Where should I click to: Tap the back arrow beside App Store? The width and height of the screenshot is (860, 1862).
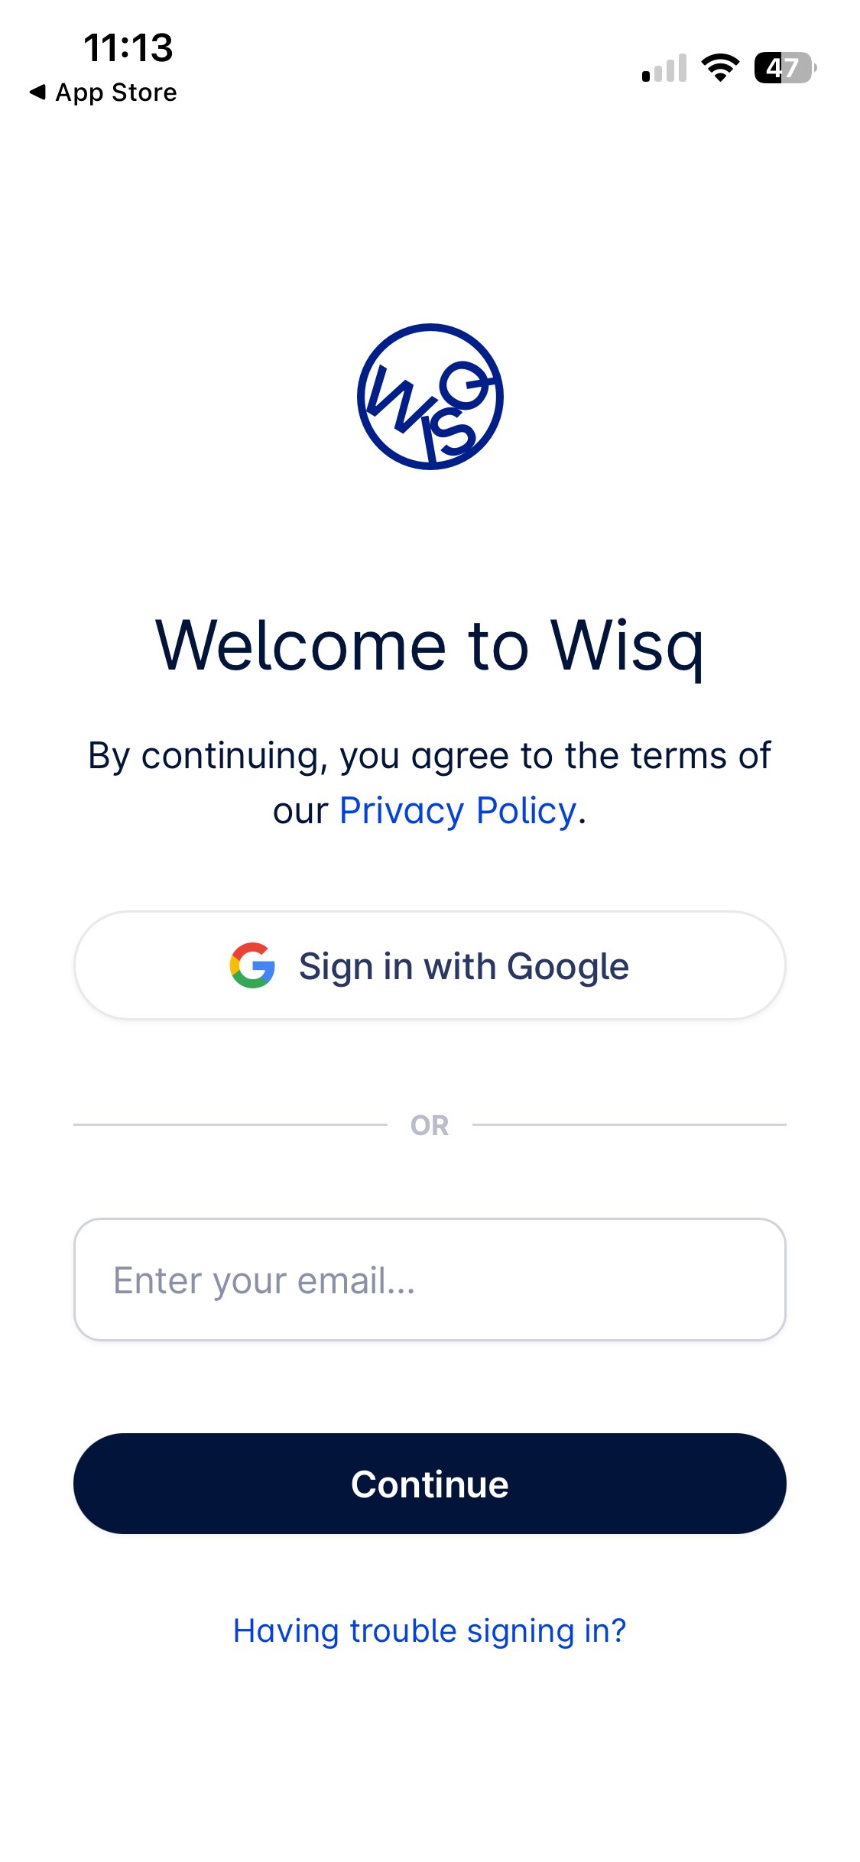click(x=37, y=92)
